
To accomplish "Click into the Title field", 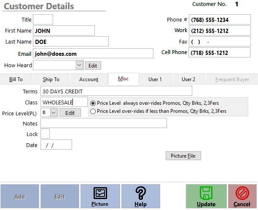I will [x=43, y=19].
